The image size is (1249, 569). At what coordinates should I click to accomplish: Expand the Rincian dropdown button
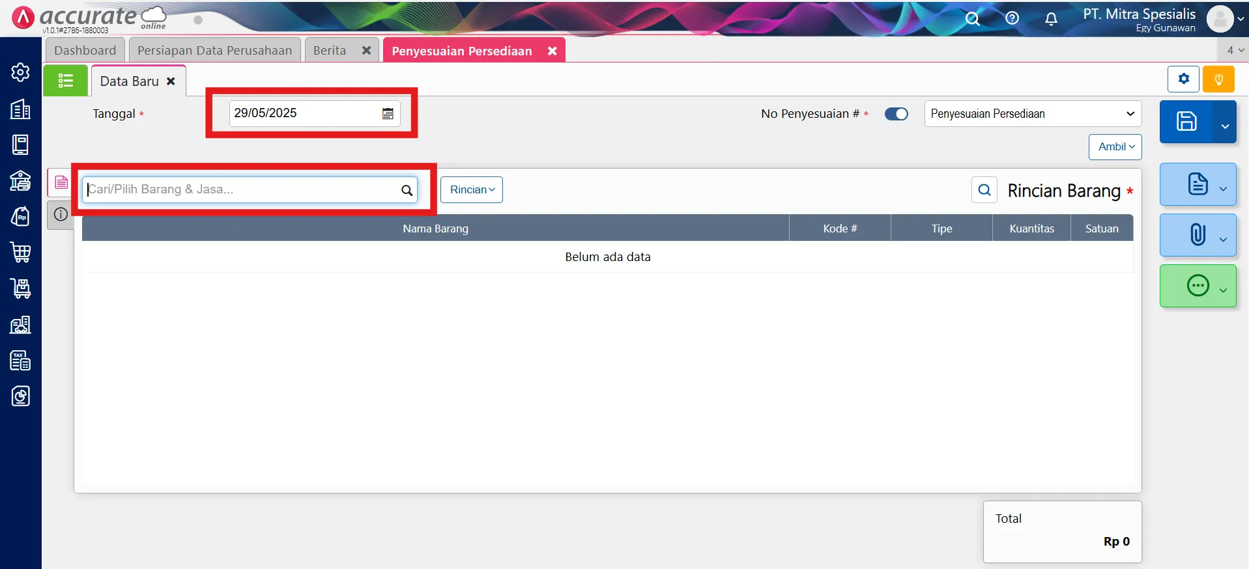[x=472, y=189]
